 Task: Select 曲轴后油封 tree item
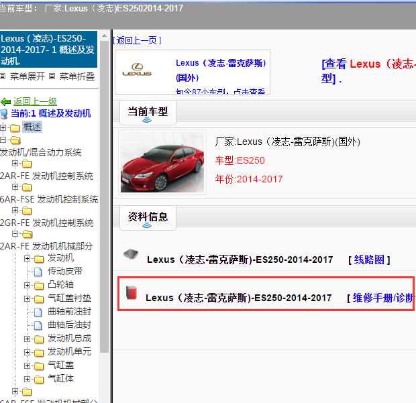click(70, 325)
